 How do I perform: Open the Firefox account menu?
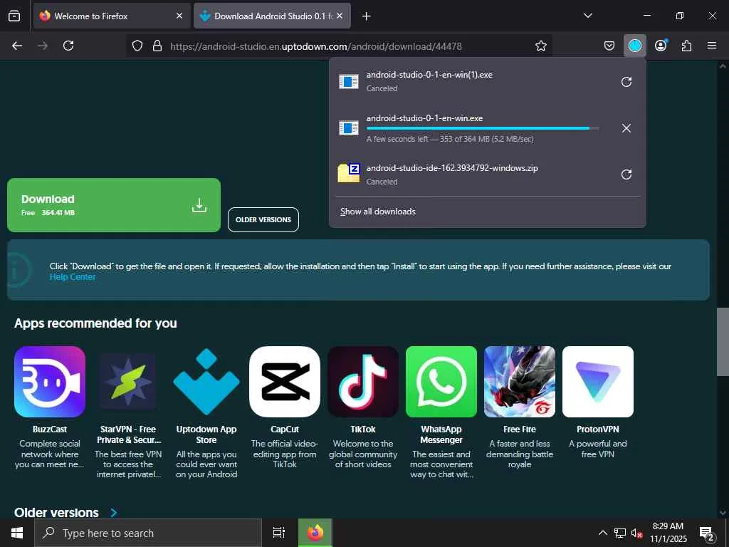[x=661, y=46]
